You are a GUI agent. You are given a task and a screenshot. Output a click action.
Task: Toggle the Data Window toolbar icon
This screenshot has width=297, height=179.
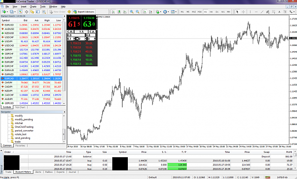27,12
